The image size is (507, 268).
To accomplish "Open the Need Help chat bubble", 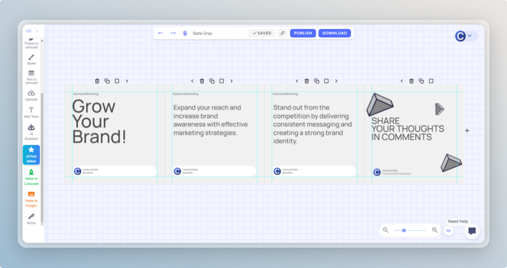I will pyautogui.click(x=472, y=231).
